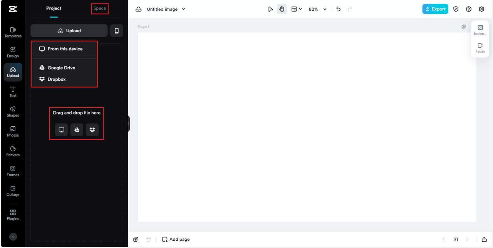
Task: Click the Page 1 label
Action: 144,27
